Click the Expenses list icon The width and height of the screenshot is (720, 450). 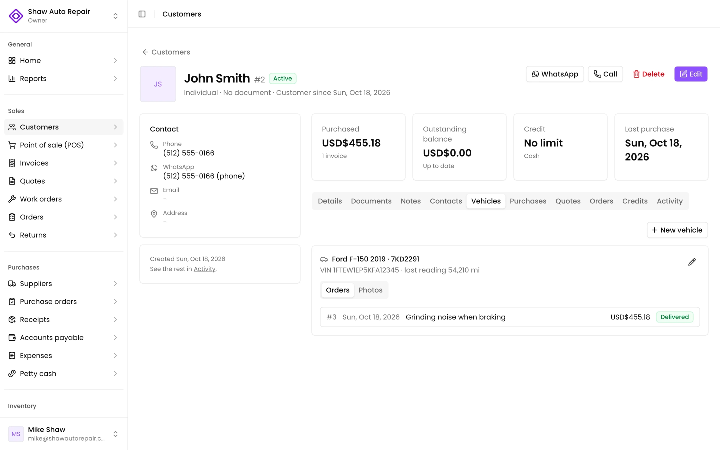12,356
